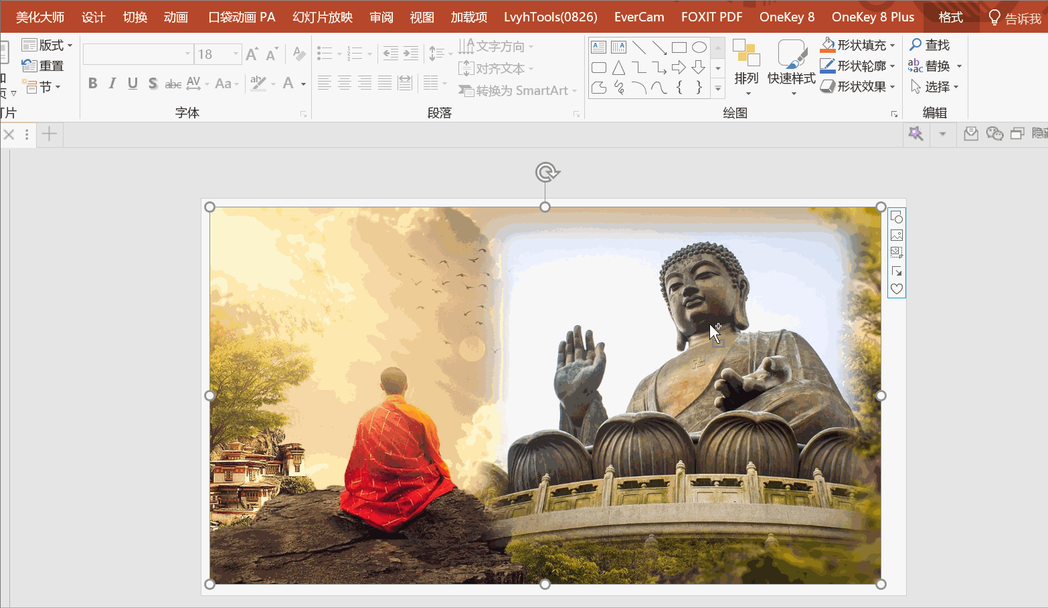Center align the text
This screenshot has height=608, width=1048.
click(344, 84)
